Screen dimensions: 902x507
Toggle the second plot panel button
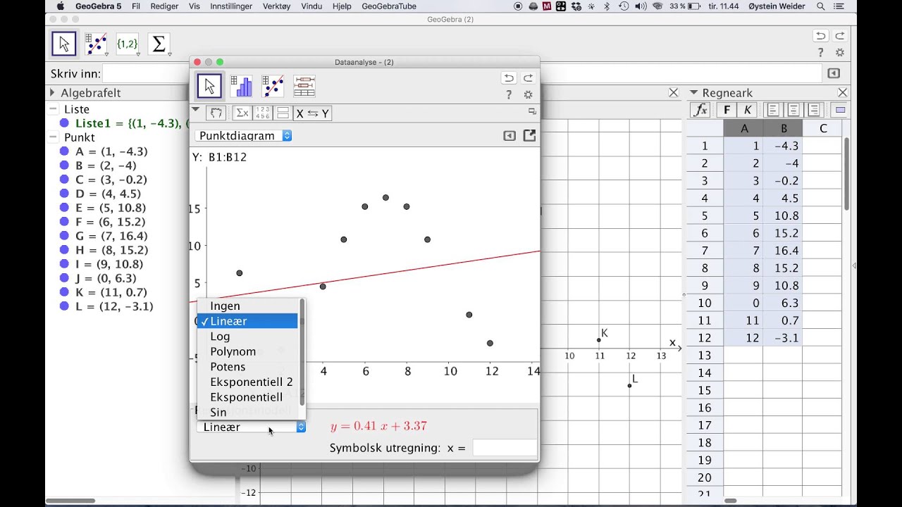tap(283, 113)
